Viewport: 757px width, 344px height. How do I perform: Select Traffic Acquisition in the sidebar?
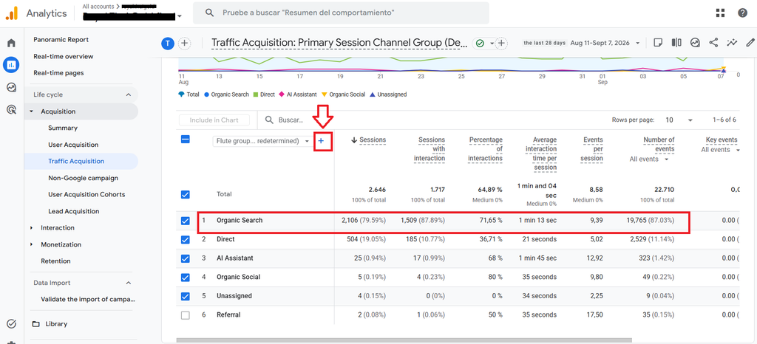pos(76,162)
